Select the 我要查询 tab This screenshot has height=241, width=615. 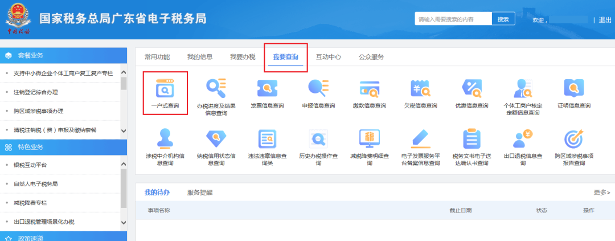tap(285, 57)
